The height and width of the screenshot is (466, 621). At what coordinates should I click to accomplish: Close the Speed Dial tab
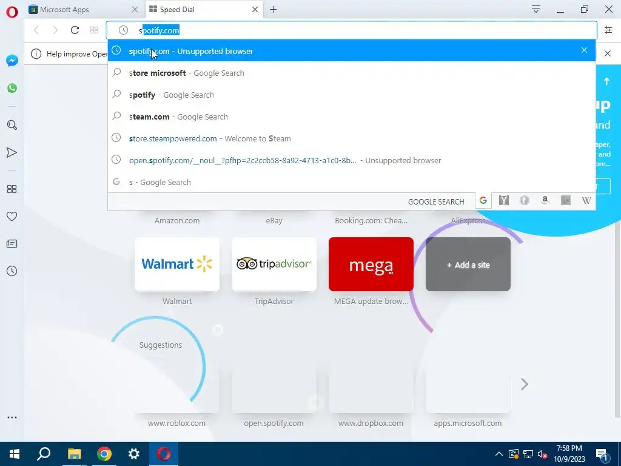point(255,10)
